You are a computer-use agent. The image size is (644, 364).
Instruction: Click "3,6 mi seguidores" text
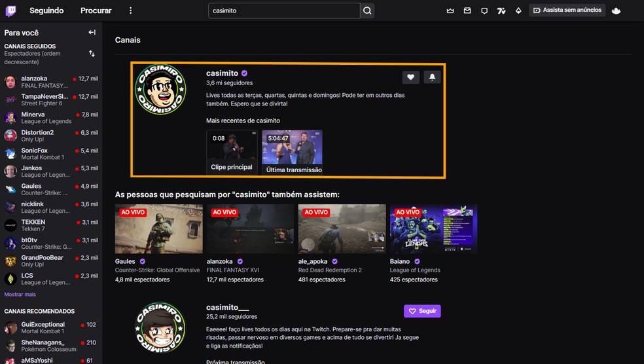(x=229, y=83)
